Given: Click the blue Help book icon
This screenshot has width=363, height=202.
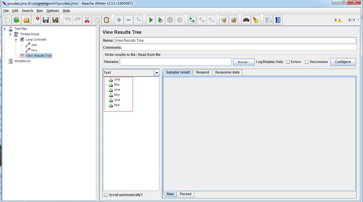Looking at the screenshot, I should click(278, 20).
